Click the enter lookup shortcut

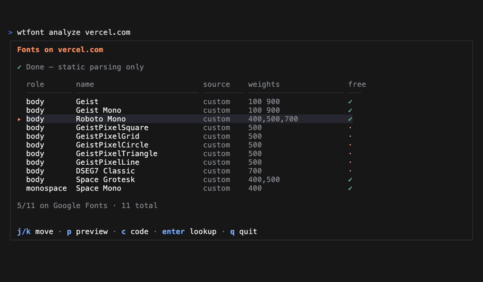point(189,232)
